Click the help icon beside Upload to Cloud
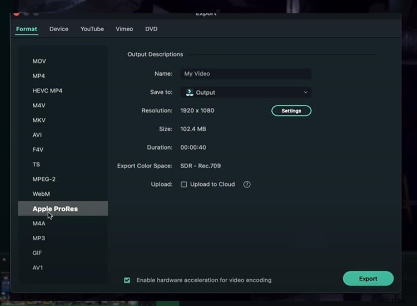 tap(247, 184)
